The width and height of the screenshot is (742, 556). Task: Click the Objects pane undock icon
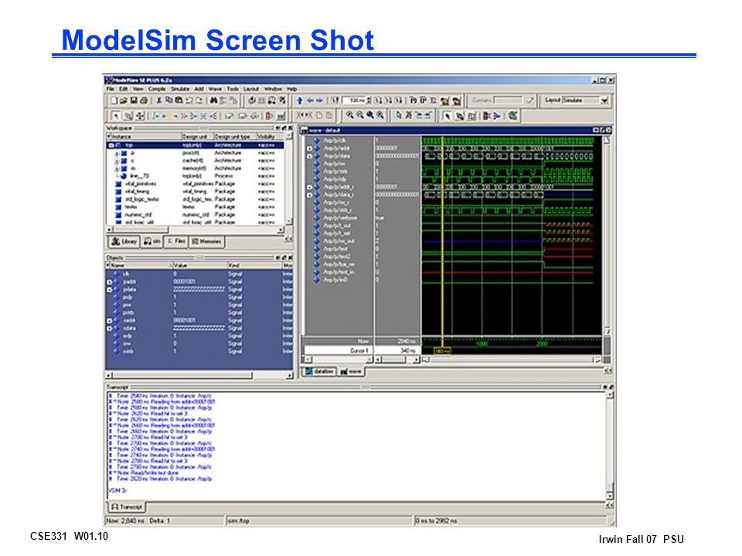pos(284,257)
